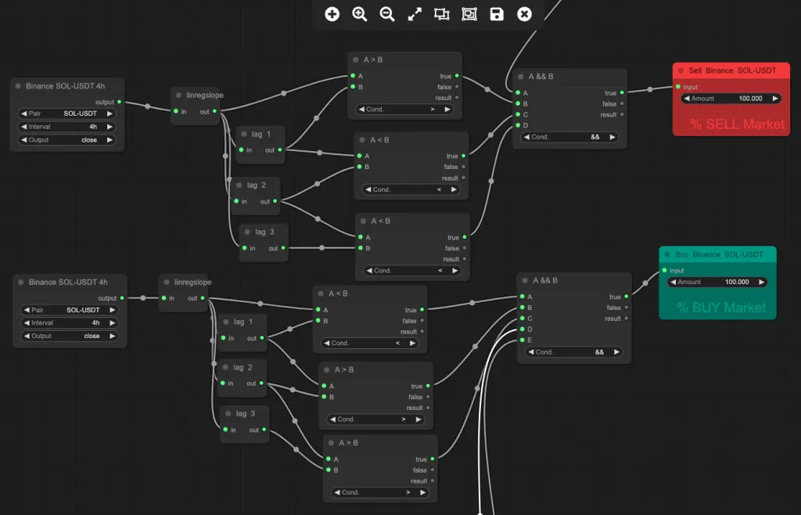Screen dimensions: 801x515
Task: Zoom out using the magnifier minus icon
Action: coord(387,14)
